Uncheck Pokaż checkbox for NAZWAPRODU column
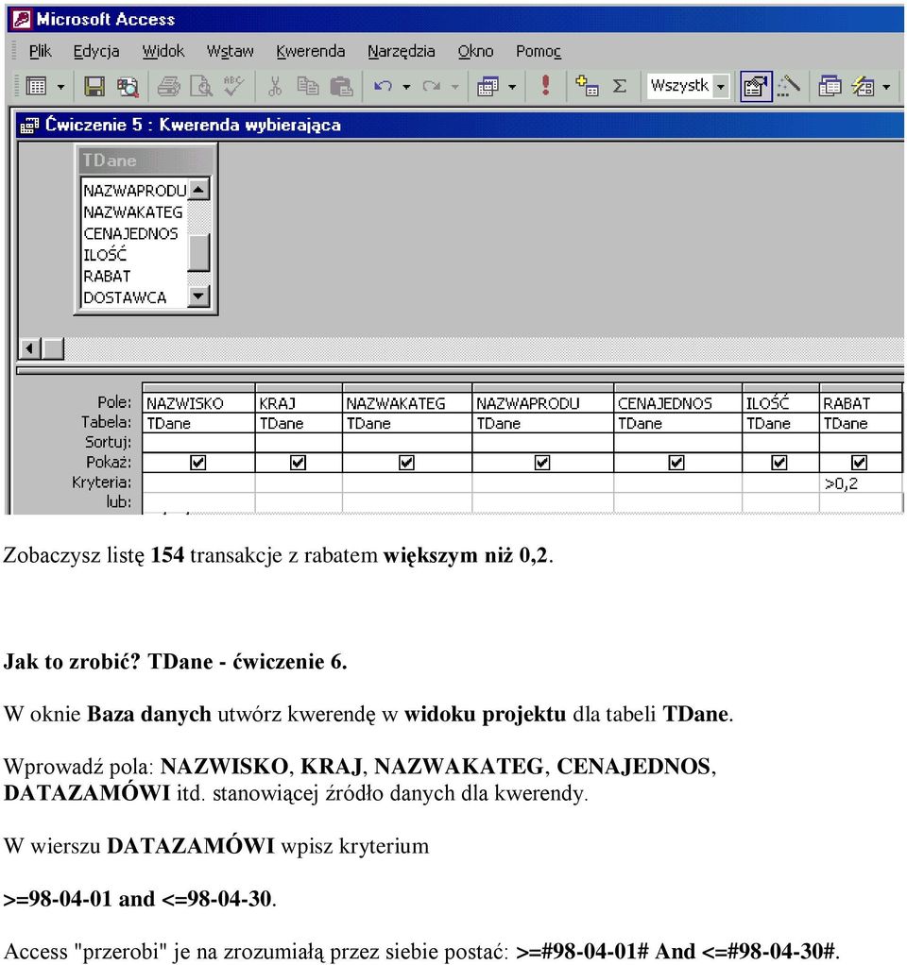 pyautogui.click(x=542, y=462)
